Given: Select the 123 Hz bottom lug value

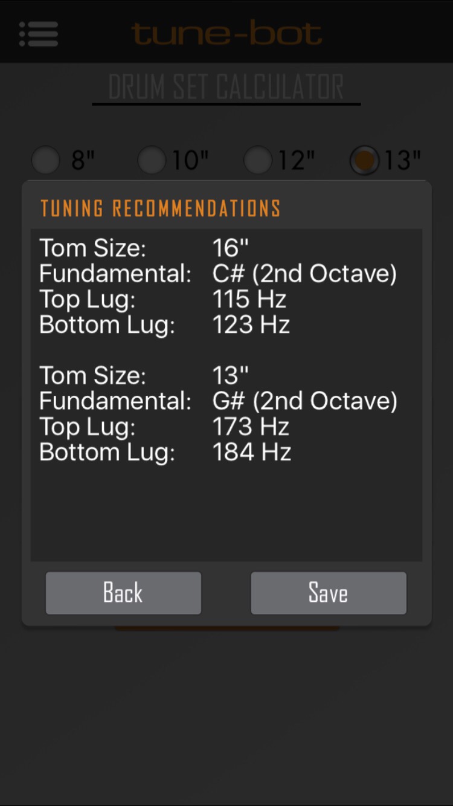Looking at the screenshot, I should [x=251, y=324].
